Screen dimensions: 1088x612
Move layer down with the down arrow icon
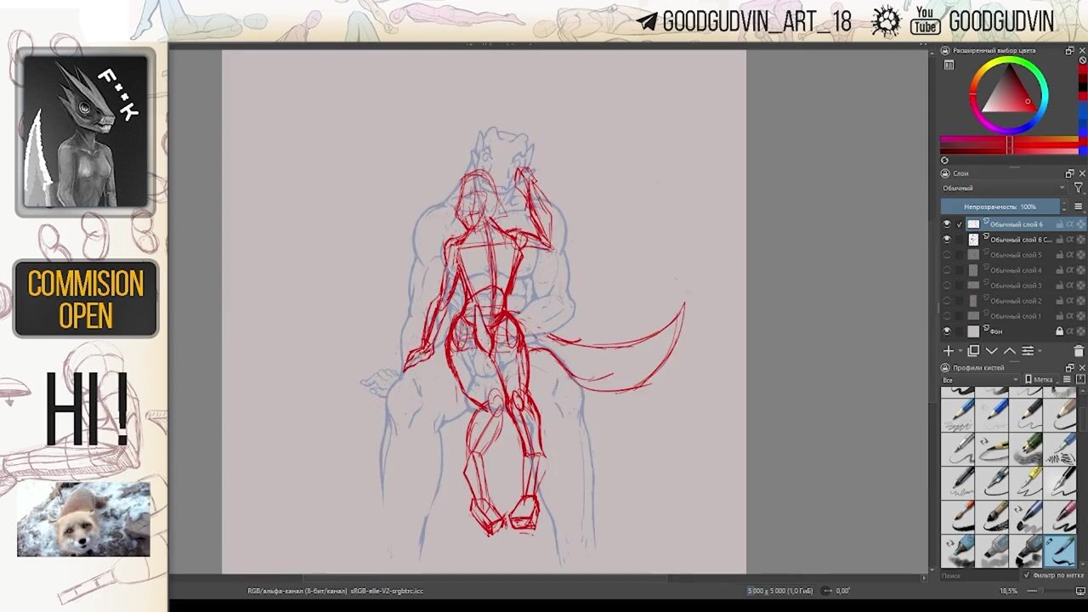(991, 351)
